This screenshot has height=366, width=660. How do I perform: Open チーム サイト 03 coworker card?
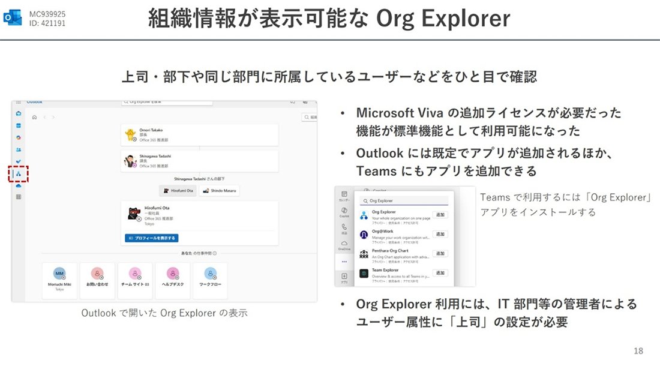point(135,280)
